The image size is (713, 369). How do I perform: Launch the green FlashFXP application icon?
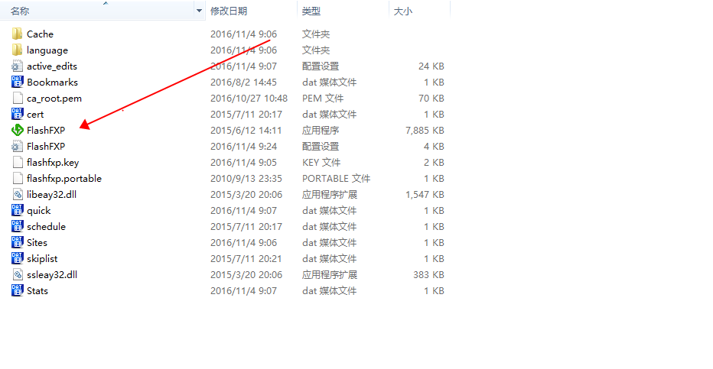18,131
